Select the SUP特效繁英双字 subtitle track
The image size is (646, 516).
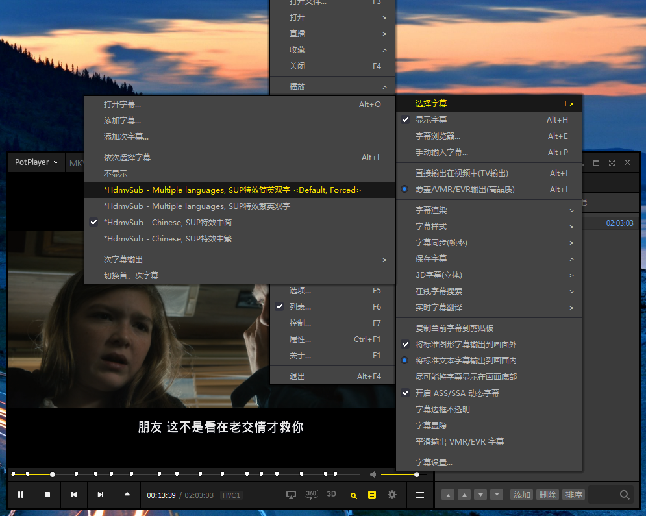click(197, 206)
